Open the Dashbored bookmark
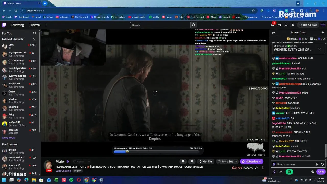Screen dimensions: 327x184 click(21, 17)
